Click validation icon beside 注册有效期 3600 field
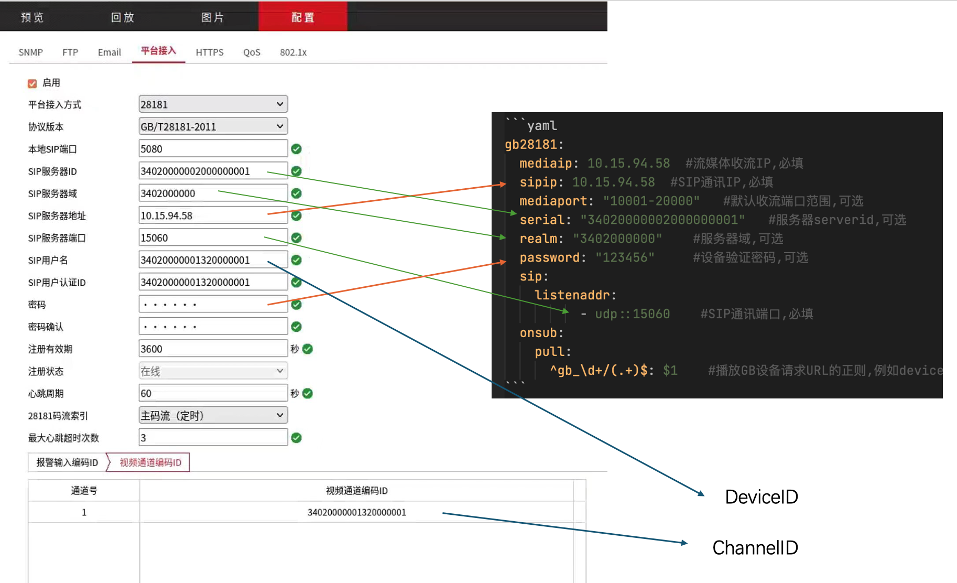The width and height of the screenshot is (957, 583). (x=308, y=349)
